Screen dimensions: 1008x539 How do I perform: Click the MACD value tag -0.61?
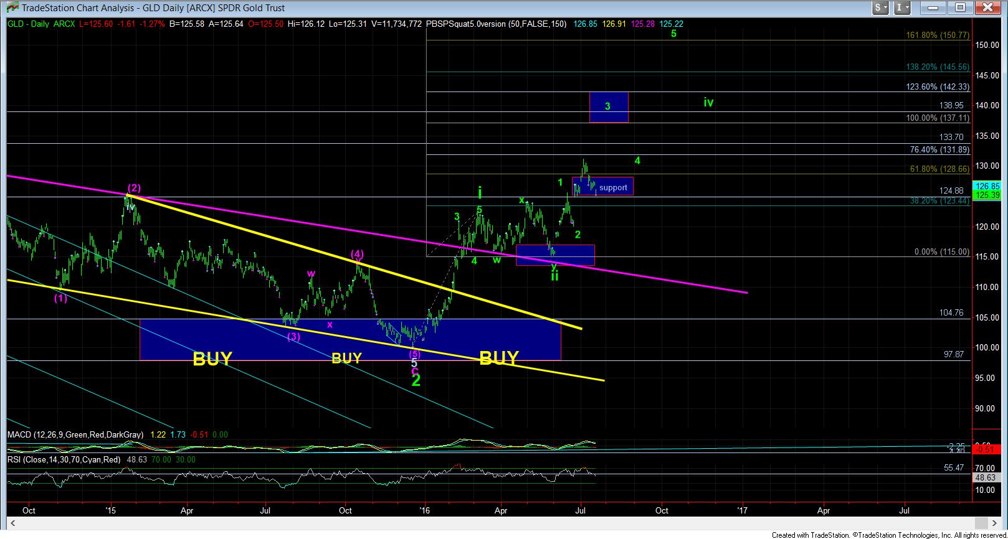(x=988, y=449)
